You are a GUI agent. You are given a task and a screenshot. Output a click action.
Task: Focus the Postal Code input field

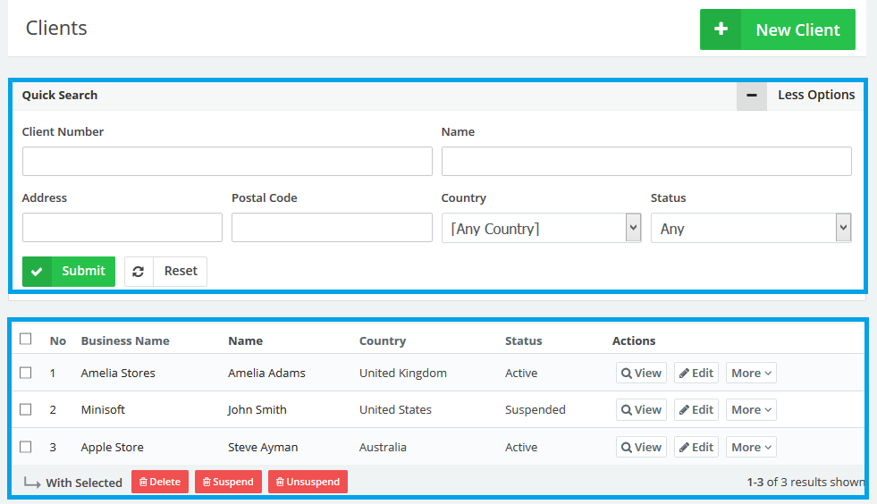point(332,228)
